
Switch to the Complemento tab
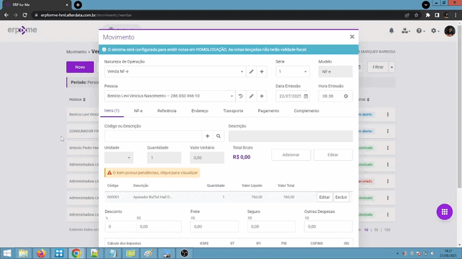pyautogui.click(x=306, y=111)
